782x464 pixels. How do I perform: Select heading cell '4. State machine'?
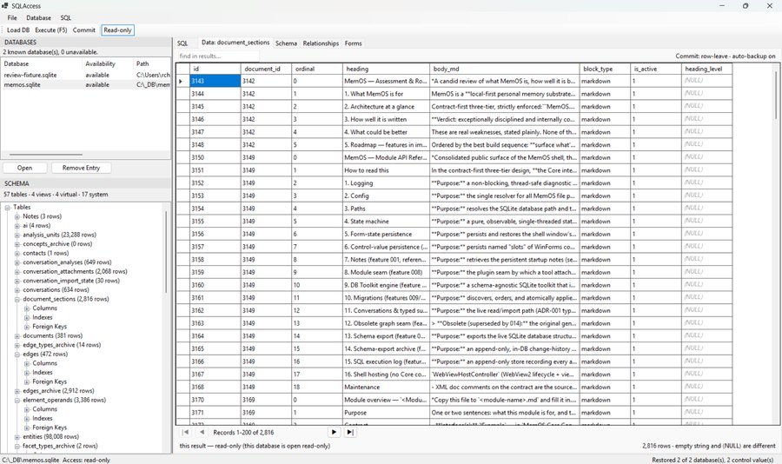click(x=386, y=222)
